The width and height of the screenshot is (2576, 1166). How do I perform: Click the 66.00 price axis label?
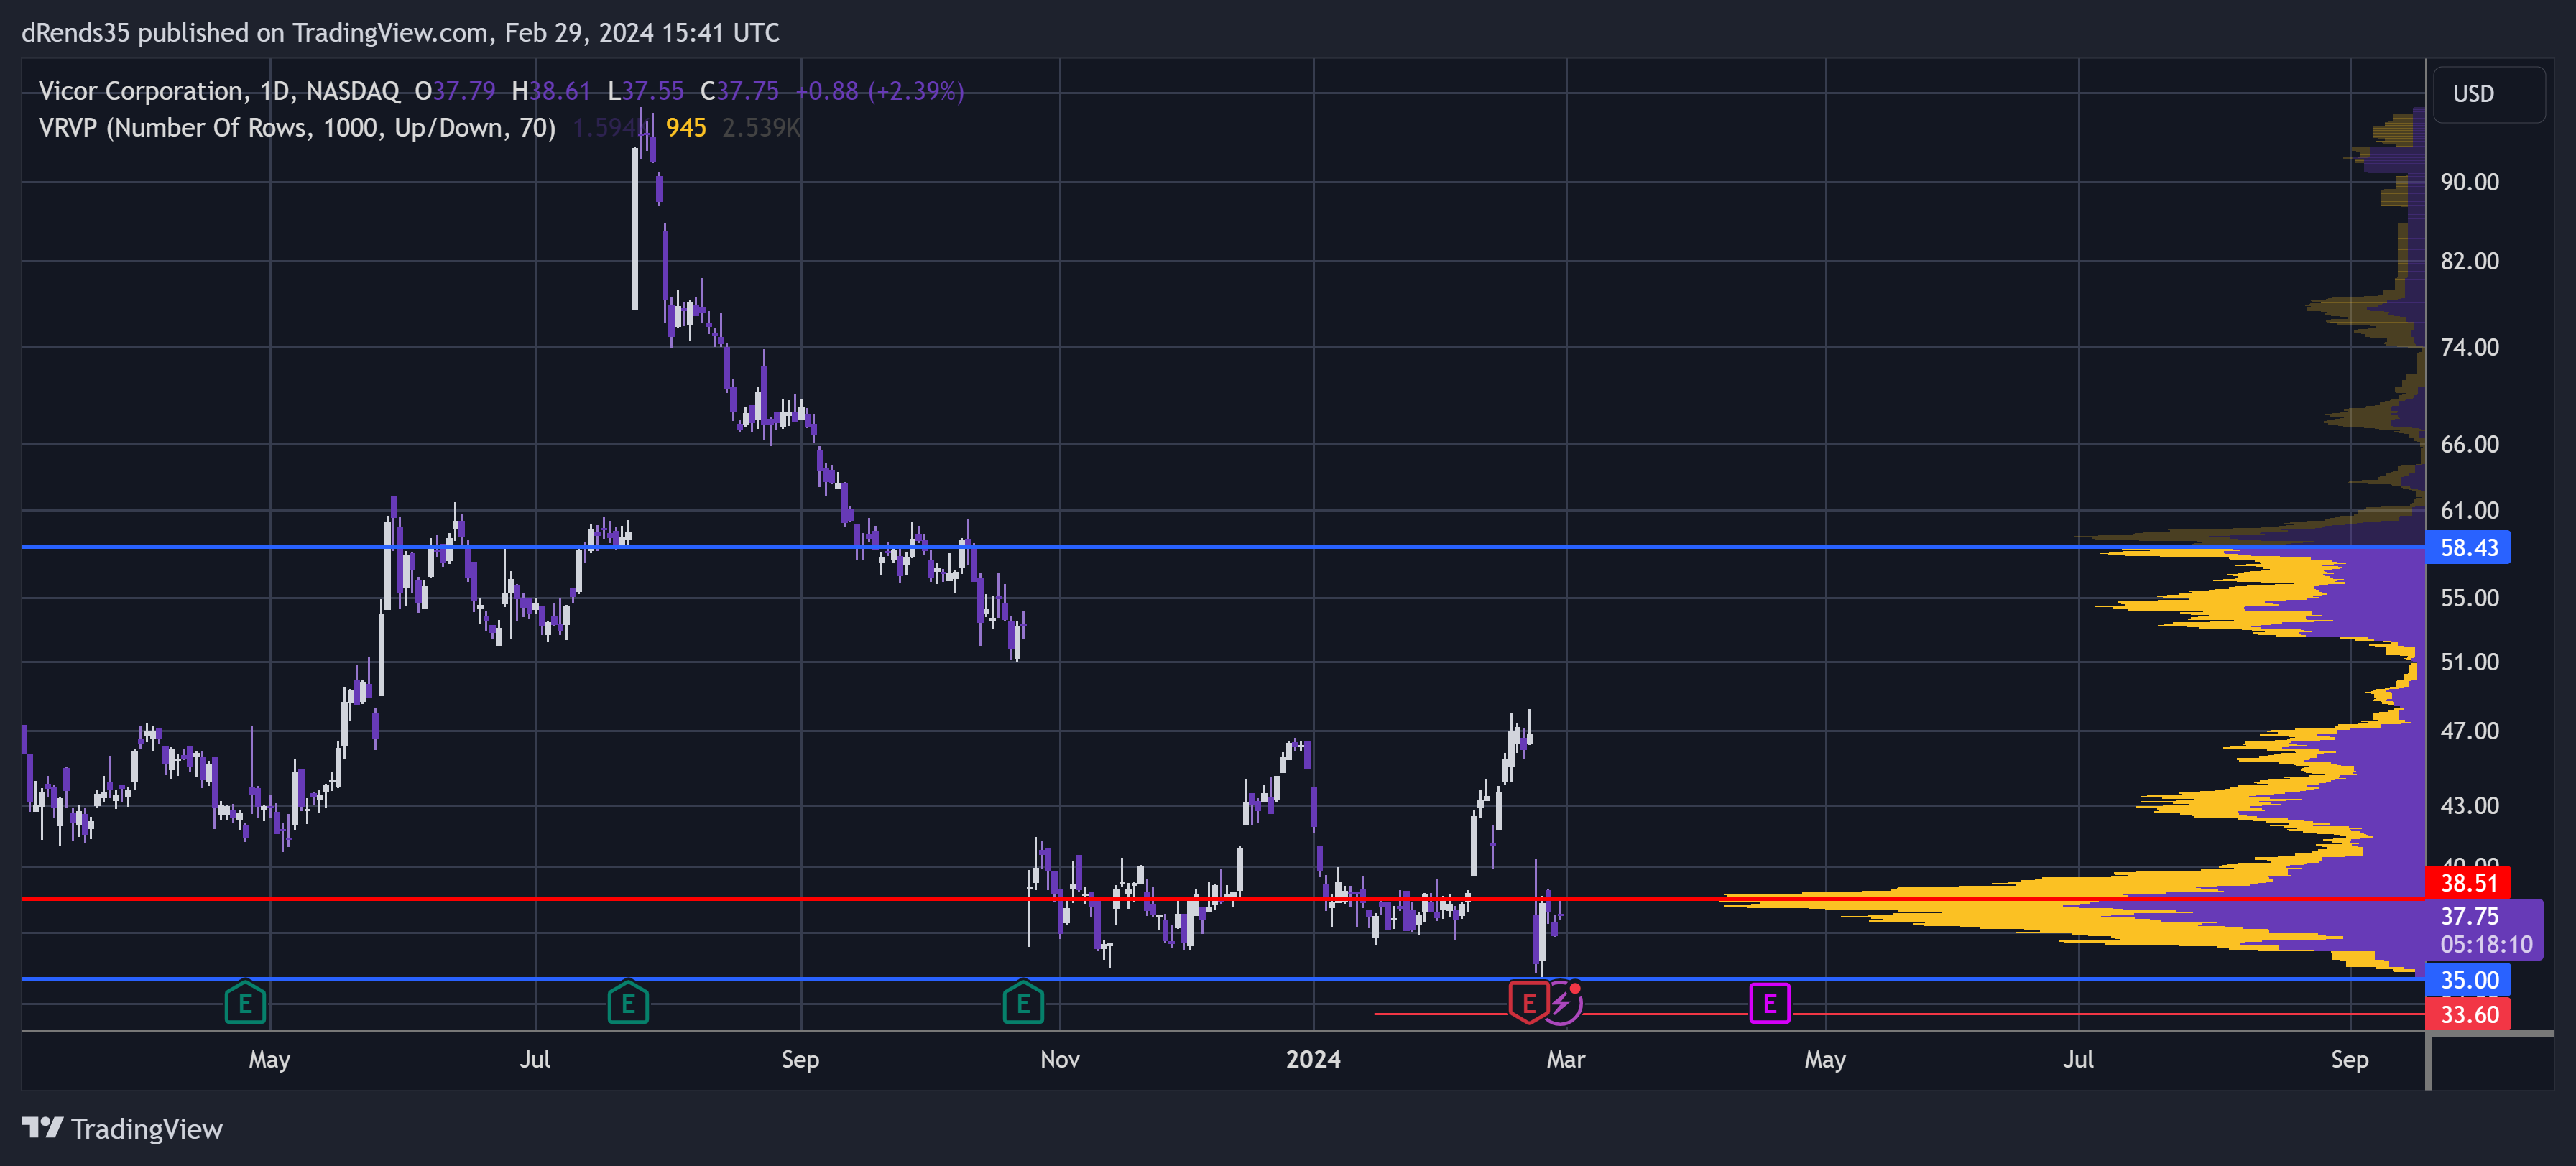click(2469, 444)
